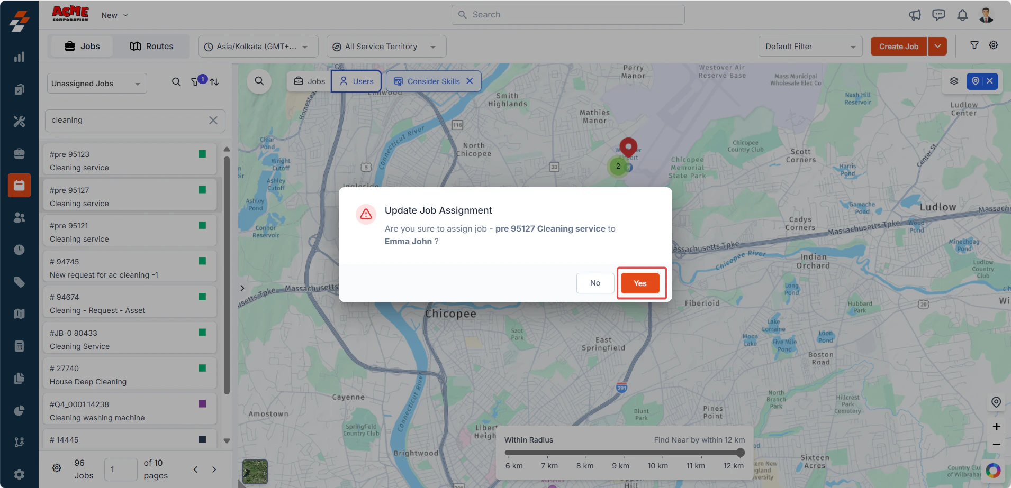The image size is (1011, 488).
Task: Go to the next page of jobs
Action: [214, 469]
